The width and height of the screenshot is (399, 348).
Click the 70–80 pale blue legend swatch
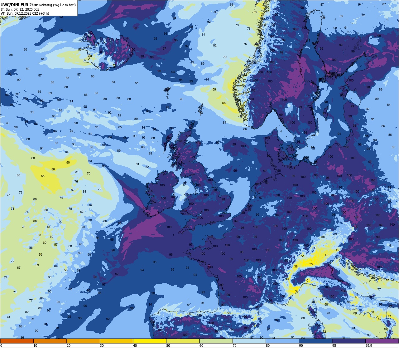pos(249,341)
